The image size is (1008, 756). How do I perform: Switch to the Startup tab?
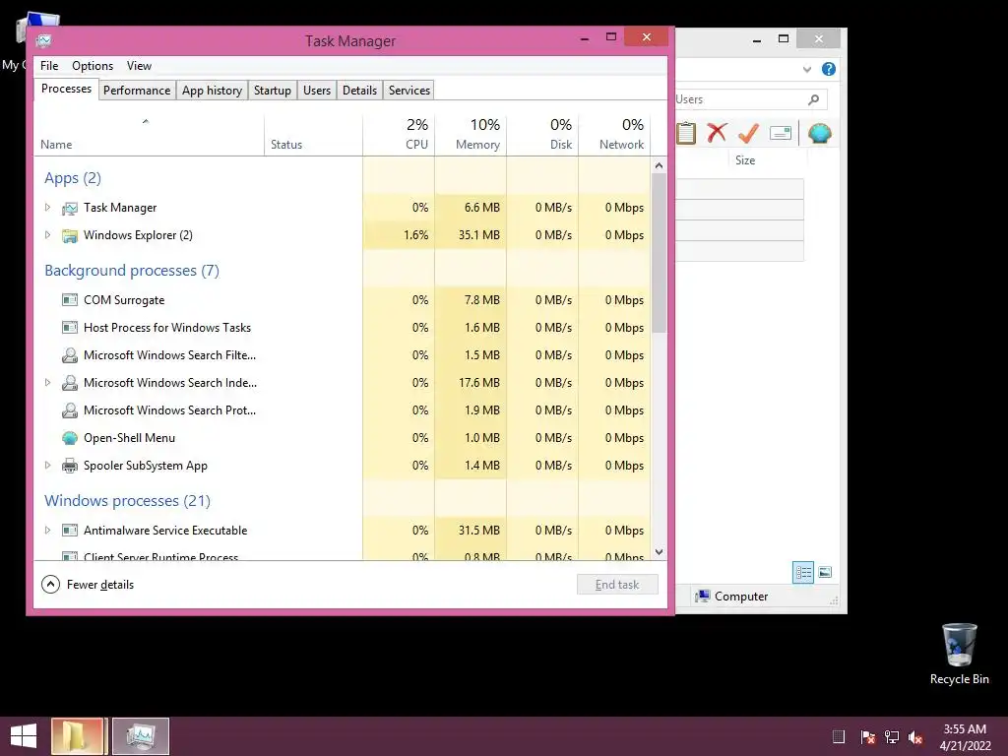[x=273, y=90]
